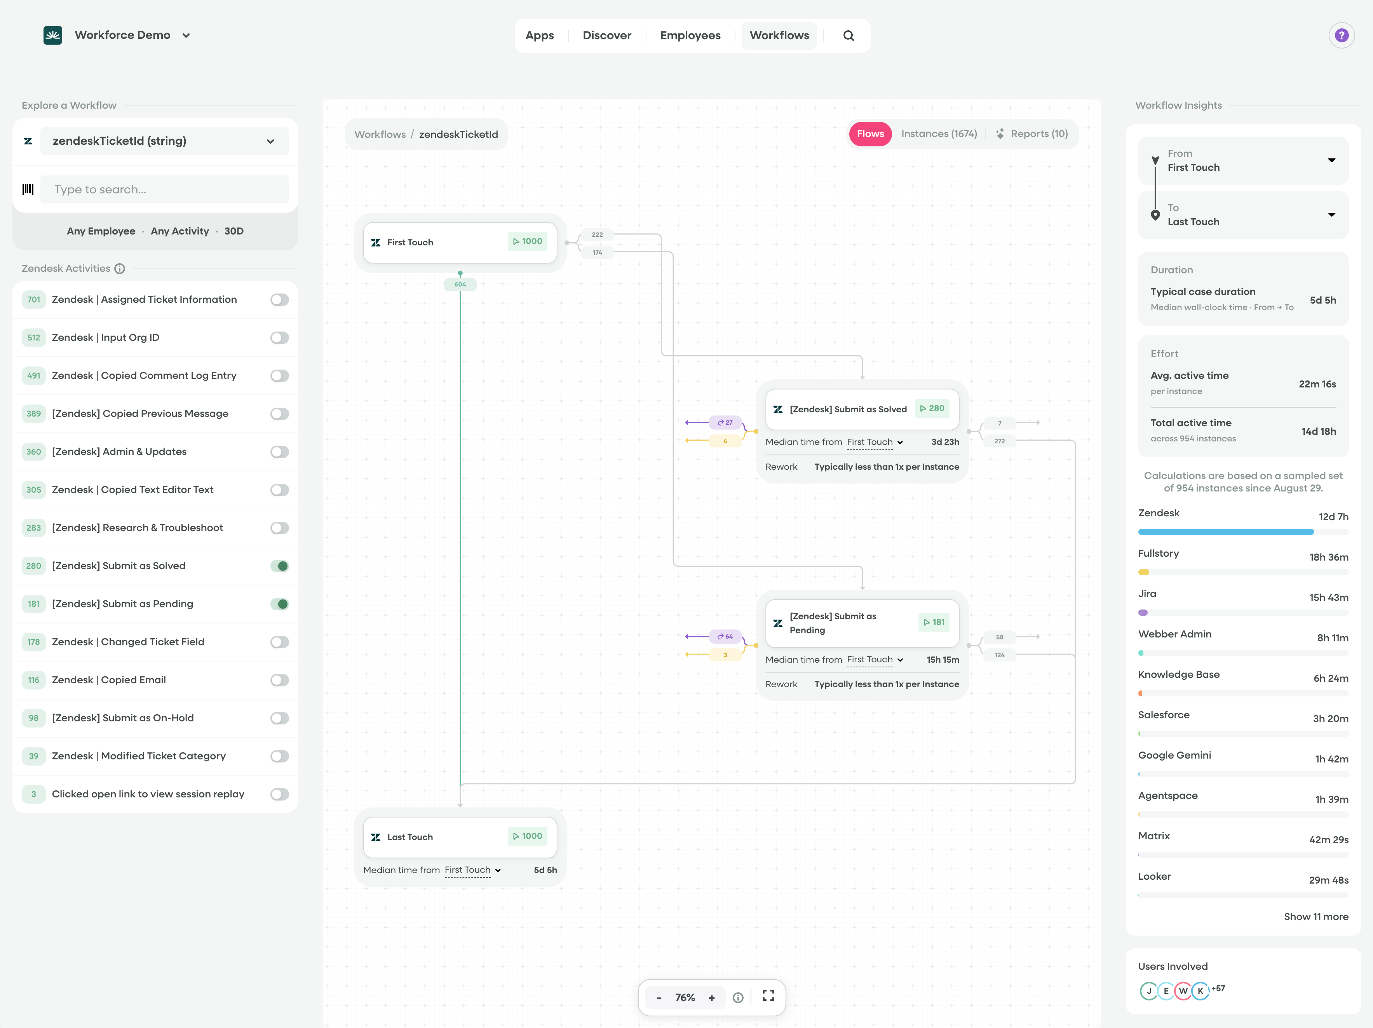Click the purple rework loop badge 64
This screenshot has width=1373, height=1028.
click(x=725, y=637)
